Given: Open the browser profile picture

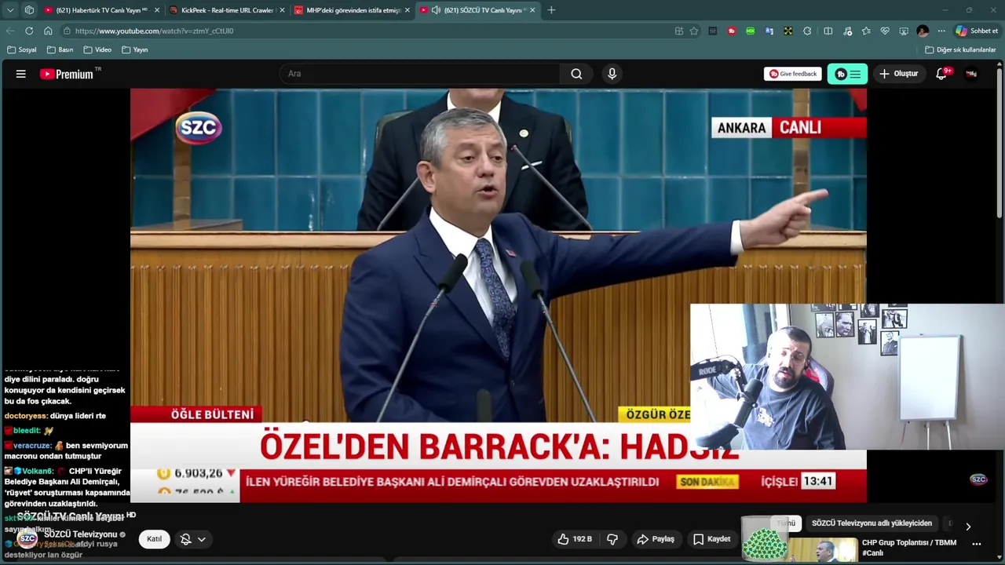Looking at the screenshot, I should point(923,31).
